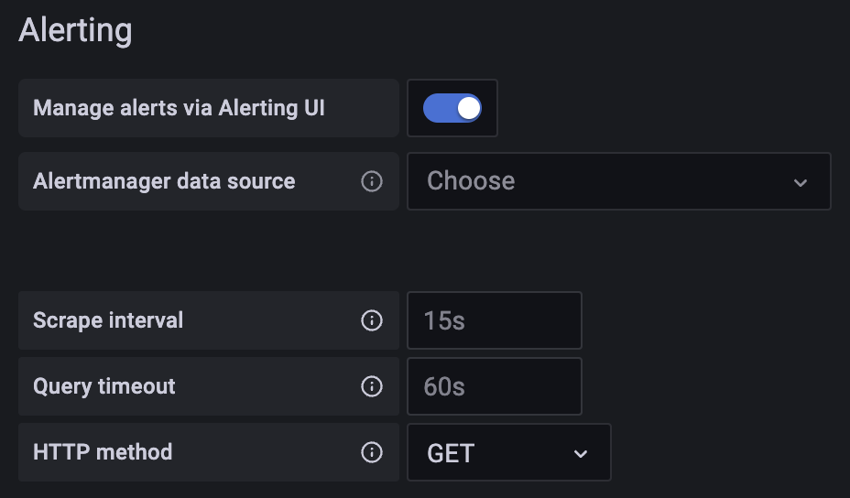Image resolution: width=850 pixels, height=498 pixels.
Task: Click info icon next to Scrape interval
Action: click(x=372, y=320)
